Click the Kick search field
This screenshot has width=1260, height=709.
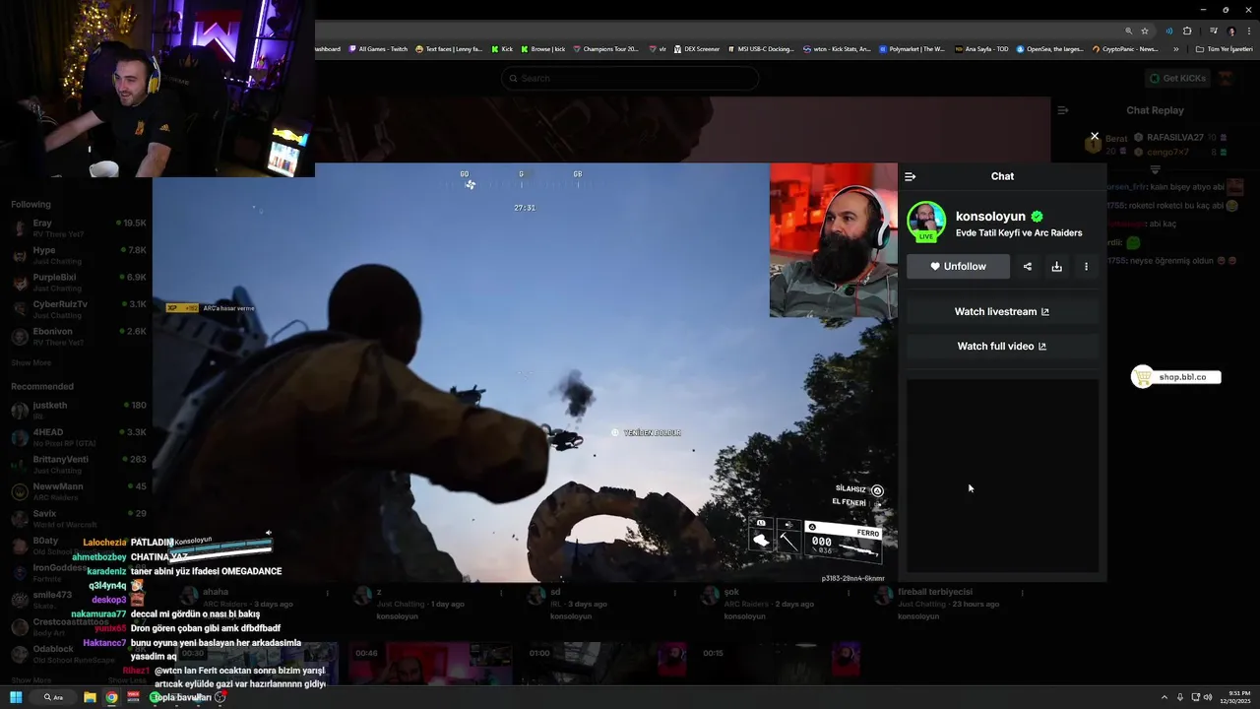point(630,78)
